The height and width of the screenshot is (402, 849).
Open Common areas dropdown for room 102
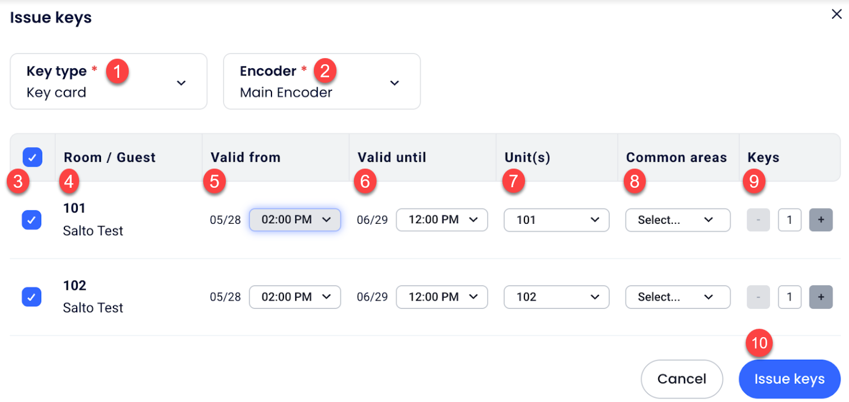coord(677,297)
